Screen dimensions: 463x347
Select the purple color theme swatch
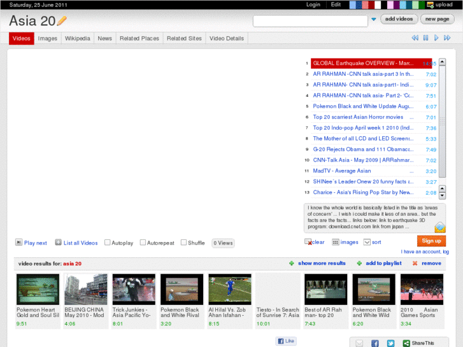click(x=396, y=4)
